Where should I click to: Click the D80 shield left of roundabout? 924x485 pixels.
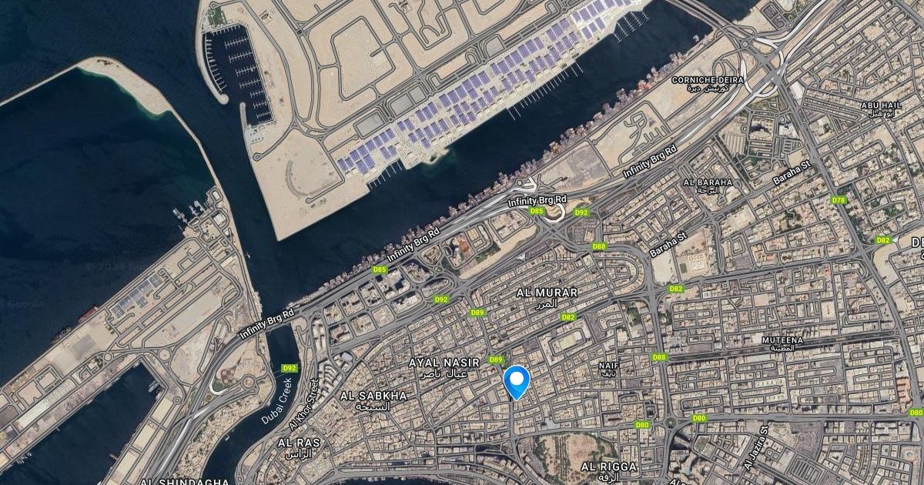(642, 425)
